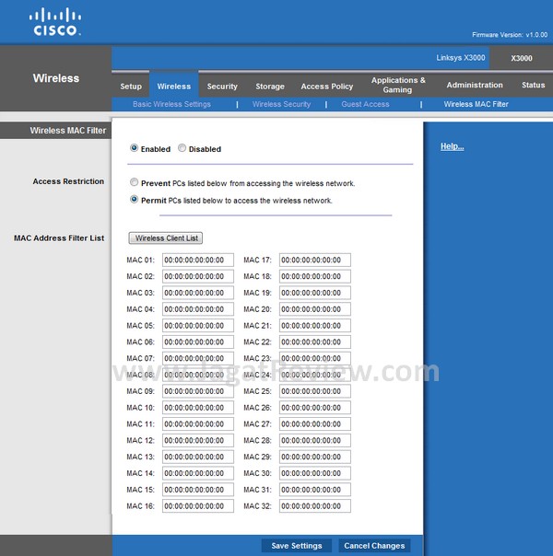Click the Save Settings button
Screen dimensions: 553x556
coord(297,546)
